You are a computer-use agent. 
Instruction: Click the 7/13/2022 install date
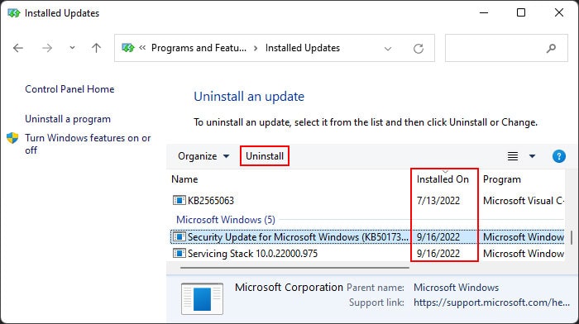point(438,201)
